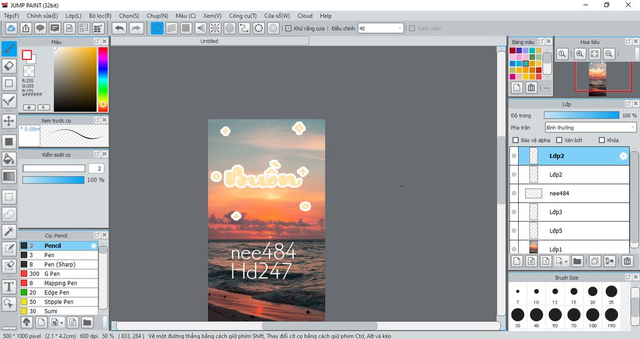Open Chỉnh sửa(E) menu
Screen dimensions: 640x339
point(42,16)
